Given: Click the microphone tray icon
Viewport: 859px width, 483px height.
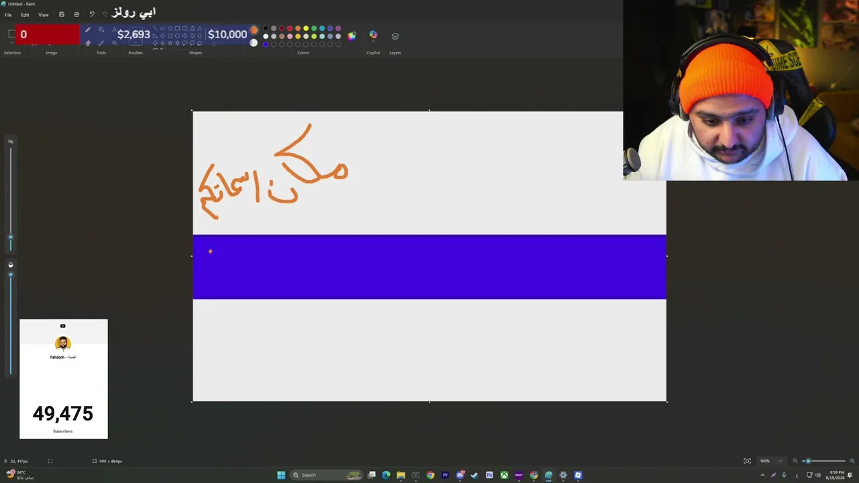Looking at the screenshot, I should (x=784, y=475).
